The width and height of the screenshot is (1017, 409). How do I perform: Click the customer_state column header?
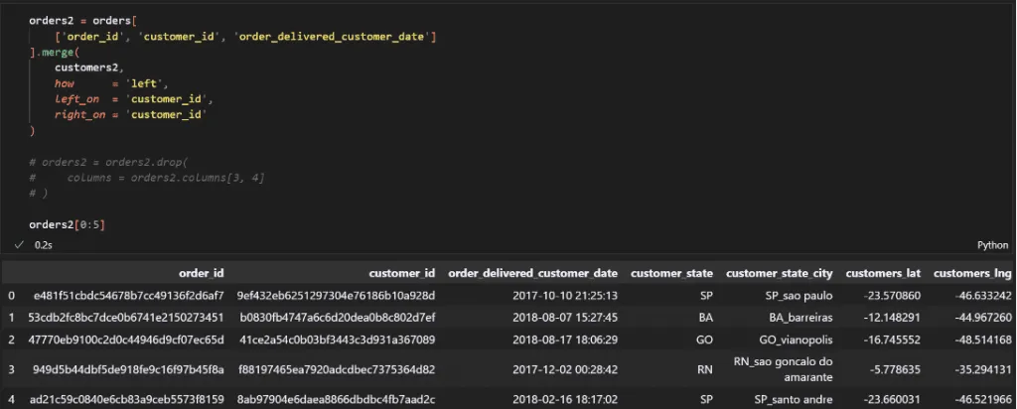(671, 274)
